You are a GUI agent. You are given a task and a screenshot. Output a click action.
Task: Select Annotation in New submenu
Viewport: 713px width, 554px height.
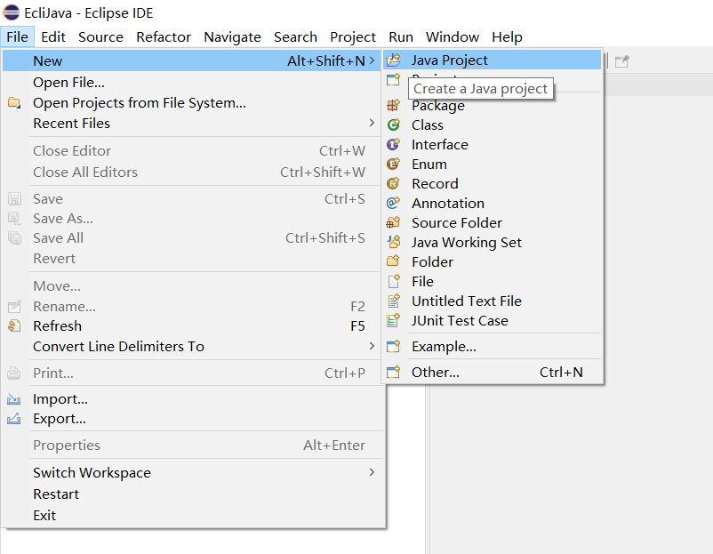pos(492,203)
